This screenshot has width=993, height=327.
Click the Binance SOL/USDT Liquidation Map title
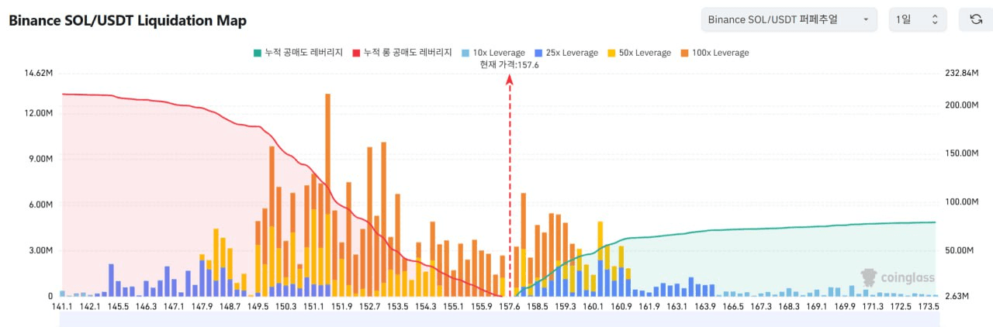(x=127, y=21)
